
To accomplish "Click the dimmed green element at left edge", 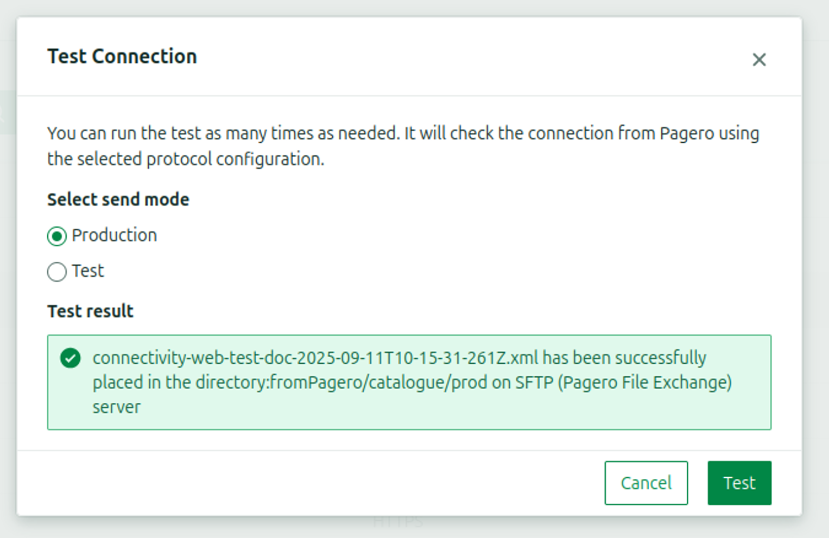I will click(8, 113).
